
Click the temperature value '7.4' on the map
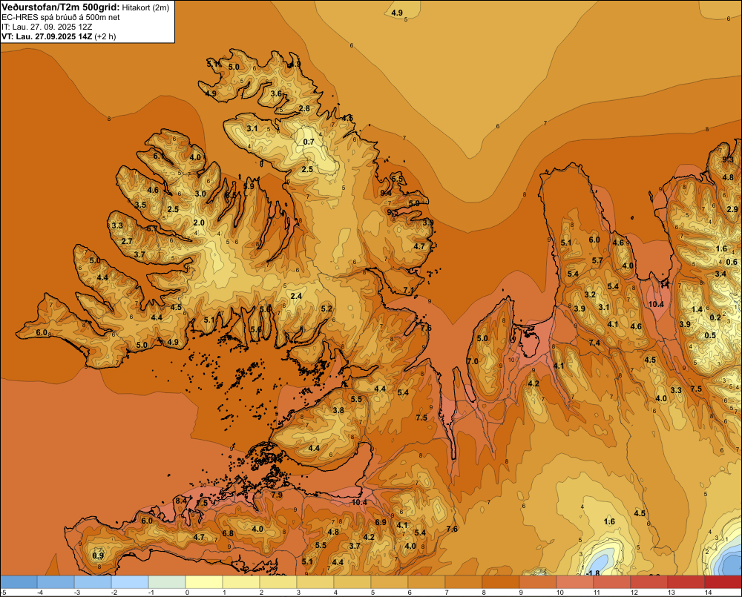[x=594, y=343]
